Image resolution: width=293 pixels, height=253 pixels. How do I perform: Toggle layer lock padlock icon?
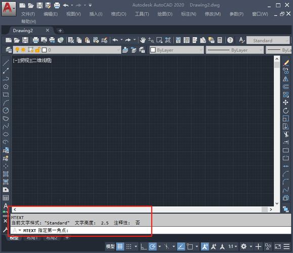pos(38,50)
